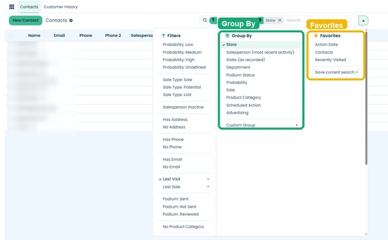Sort by the Email column header
The width and height of the screenshot is (388, 240).
[x=60, y=36]
